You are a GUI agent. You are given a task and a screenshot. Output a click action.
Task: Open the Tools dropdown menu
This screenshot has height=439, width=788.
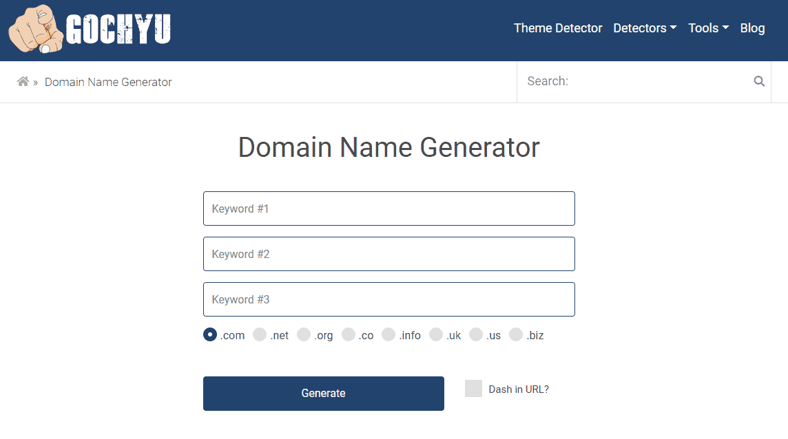[708, 28]
